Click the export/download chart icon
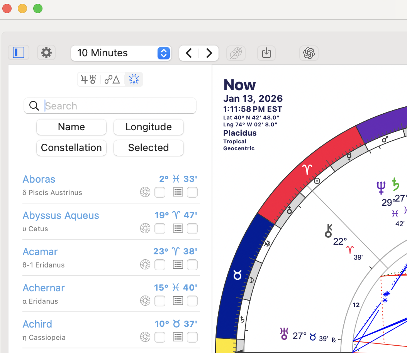This screenshot has width=407, height=353. tap(266, 53)
